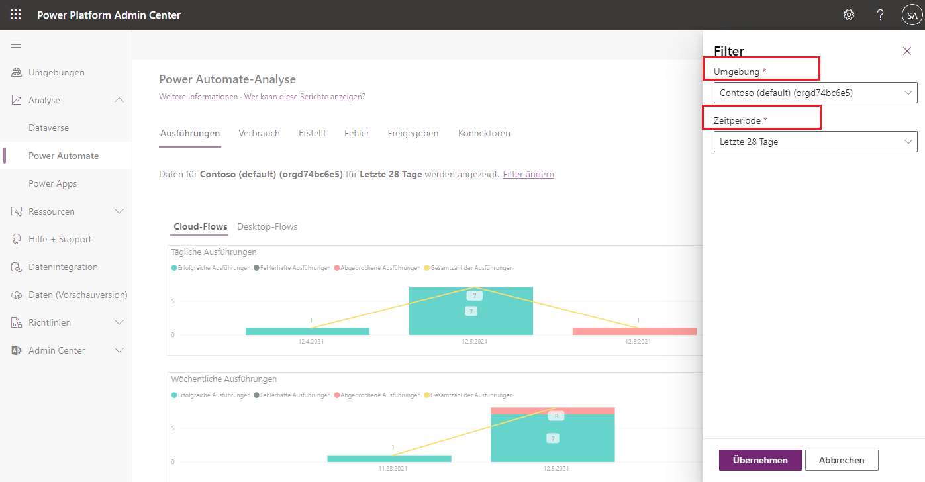Click the Umgebungen icon in sidebar
This screenshot has width=925, height=482.
point(17,72)
